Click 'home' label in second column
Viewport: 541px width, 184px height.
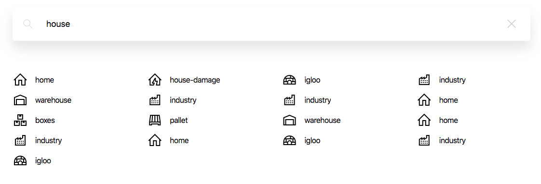point(179,140)
